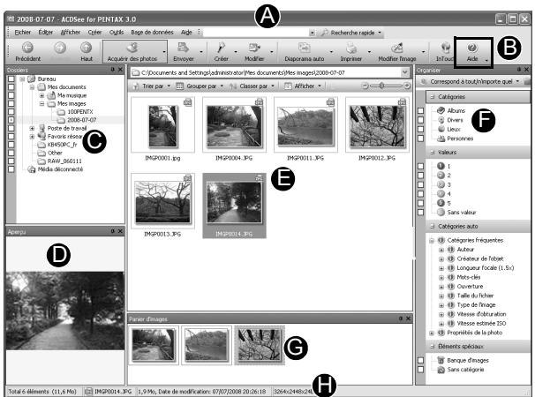535x397 pixels.
Task: Open the Aide menu in menu bar
Action: (186, 32)
